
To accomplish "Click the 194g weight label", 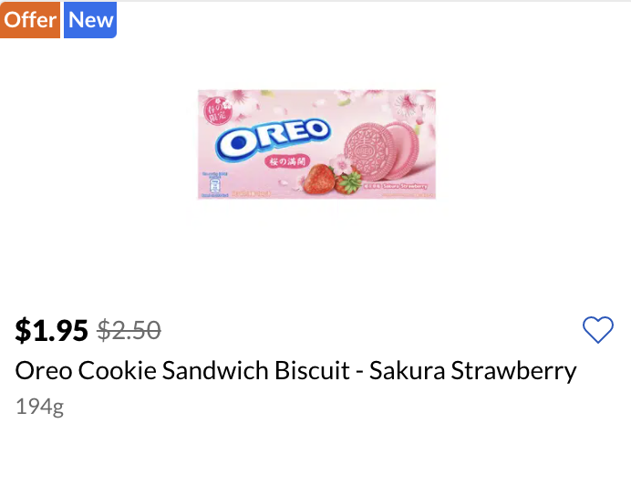I will [39, 407].
